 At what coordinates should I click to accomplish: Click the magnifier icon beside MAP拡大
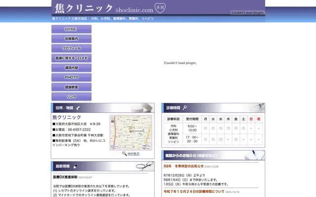click(x=124, y=154)
